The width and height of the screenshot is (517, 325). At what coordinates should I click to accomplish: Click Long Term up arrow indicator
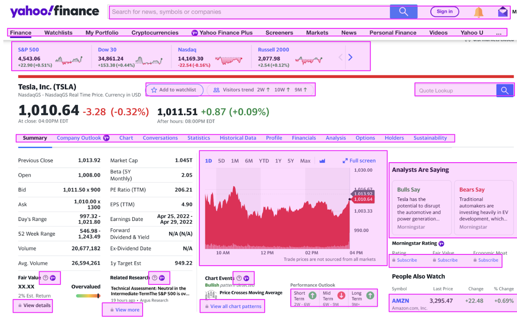[370, 295]
